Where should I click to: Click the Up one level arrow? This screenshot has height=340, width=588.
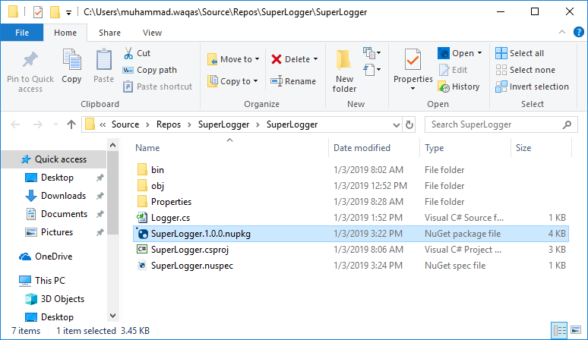(71, 124)
